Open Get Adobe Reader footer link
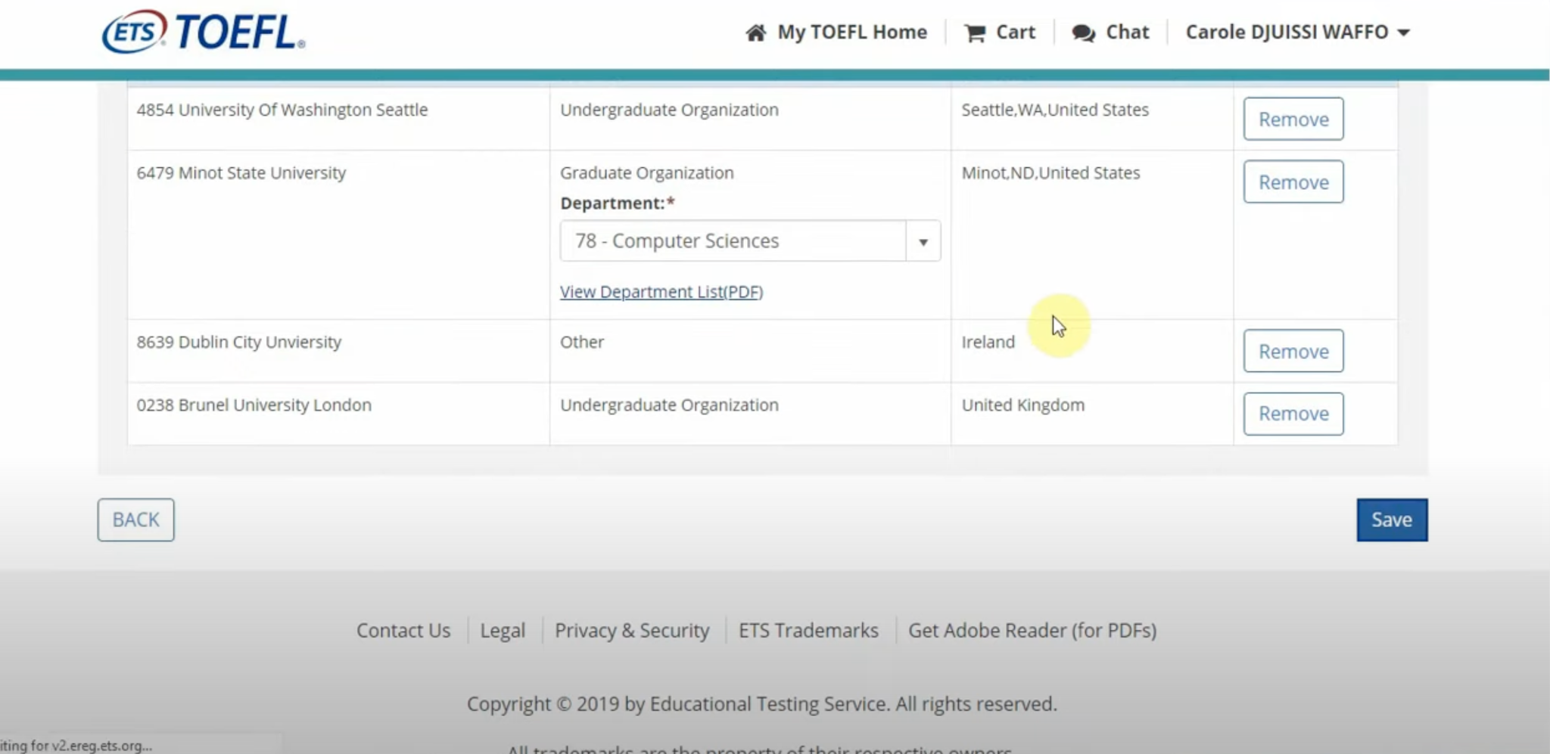This screenshot has height=754, width=1550. pyautogui.click(x=1032, y=631)
